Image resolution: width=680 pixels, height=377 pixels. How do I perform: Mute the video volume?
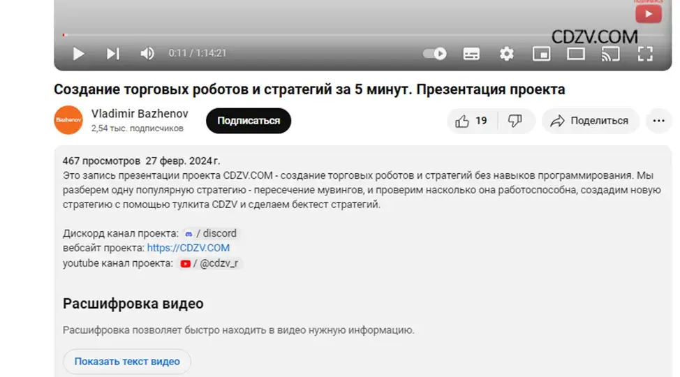[x=147, y=53]
